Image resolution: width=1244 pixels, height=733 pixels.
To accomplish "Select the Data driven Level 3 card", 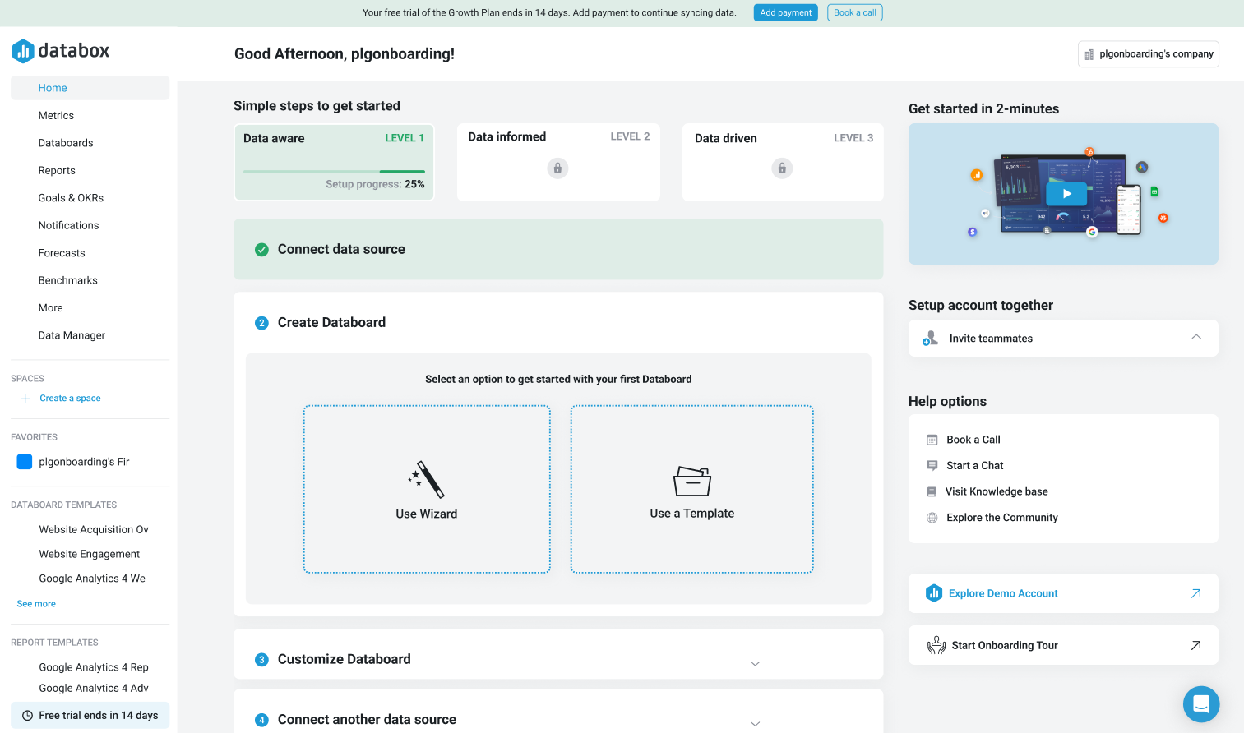I will tap(783, 162).
